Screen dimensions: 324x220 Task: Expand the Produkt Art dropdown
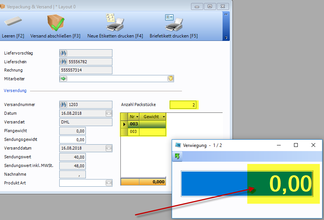(109, 183)
